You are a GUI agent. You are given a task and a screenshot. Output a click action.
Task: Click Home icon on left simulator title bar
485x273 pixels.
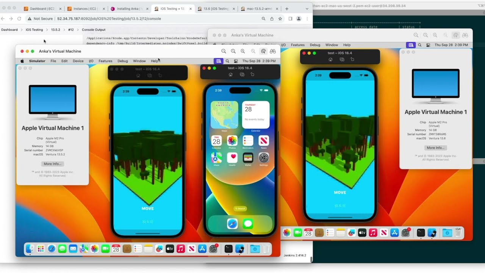tap(138, 76)
